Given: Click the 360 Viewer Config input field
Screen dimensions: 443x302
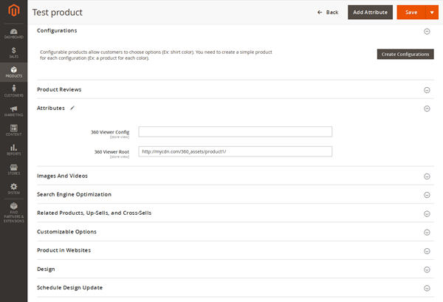Looking at the screenshot, I should (235, 132).
